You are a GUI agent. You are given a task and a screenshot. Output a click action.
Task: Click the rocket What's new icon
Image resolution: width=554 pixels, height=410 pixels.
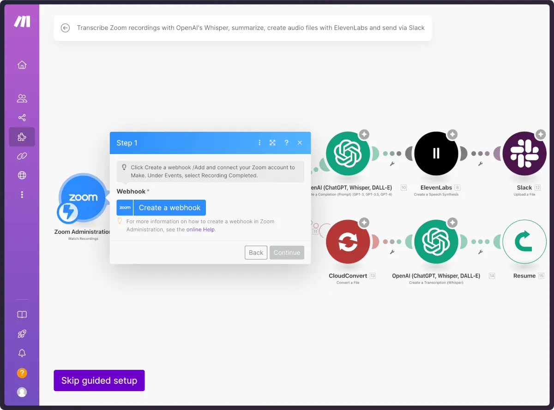click(x=22, y=334)
